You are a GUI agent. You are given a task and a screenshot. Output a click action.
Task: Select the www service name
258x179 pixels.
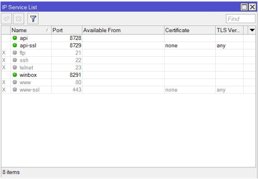click(25, 82)
